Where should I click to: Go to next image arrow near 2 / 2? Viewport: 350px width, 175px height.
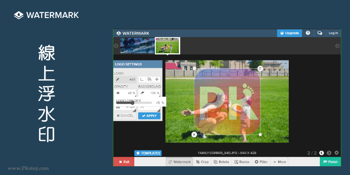[329, 153]
